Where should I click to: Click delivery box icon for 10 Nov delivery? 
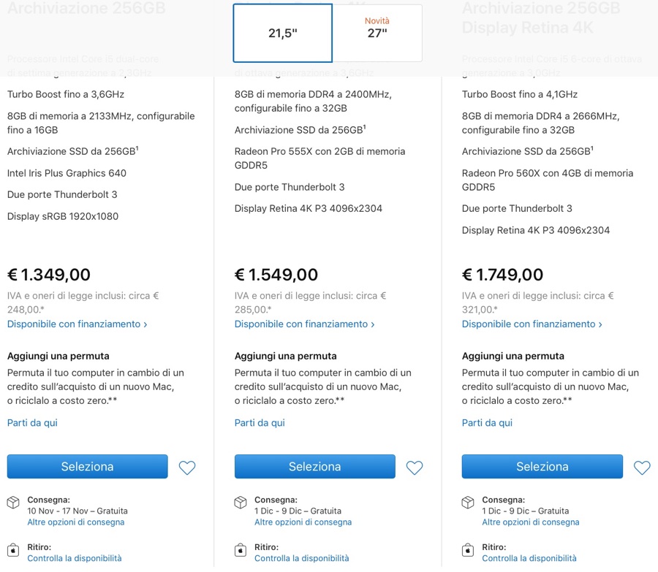pyautogui.click(x=13, y=503)
